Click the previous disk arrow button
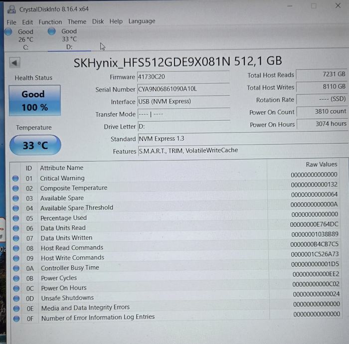The image size is (349, 344). (x=14, y=63)
